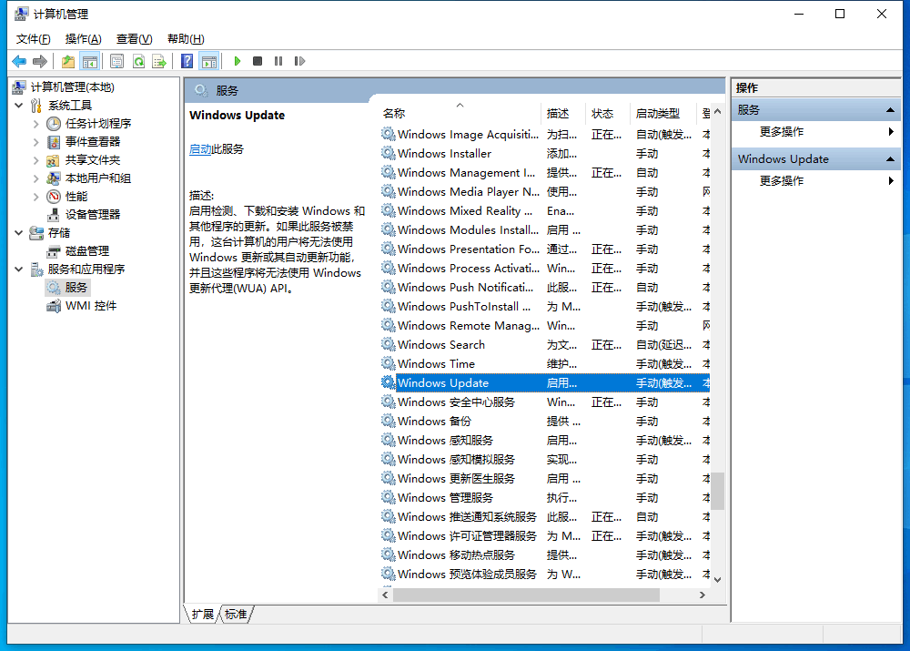
Task: Switch to the 扩展 tab
Action: 203,615
